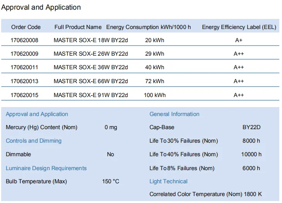
Task: Click 'Energy Efficiency Label (EEL)' header
Action: click(239, 27)
